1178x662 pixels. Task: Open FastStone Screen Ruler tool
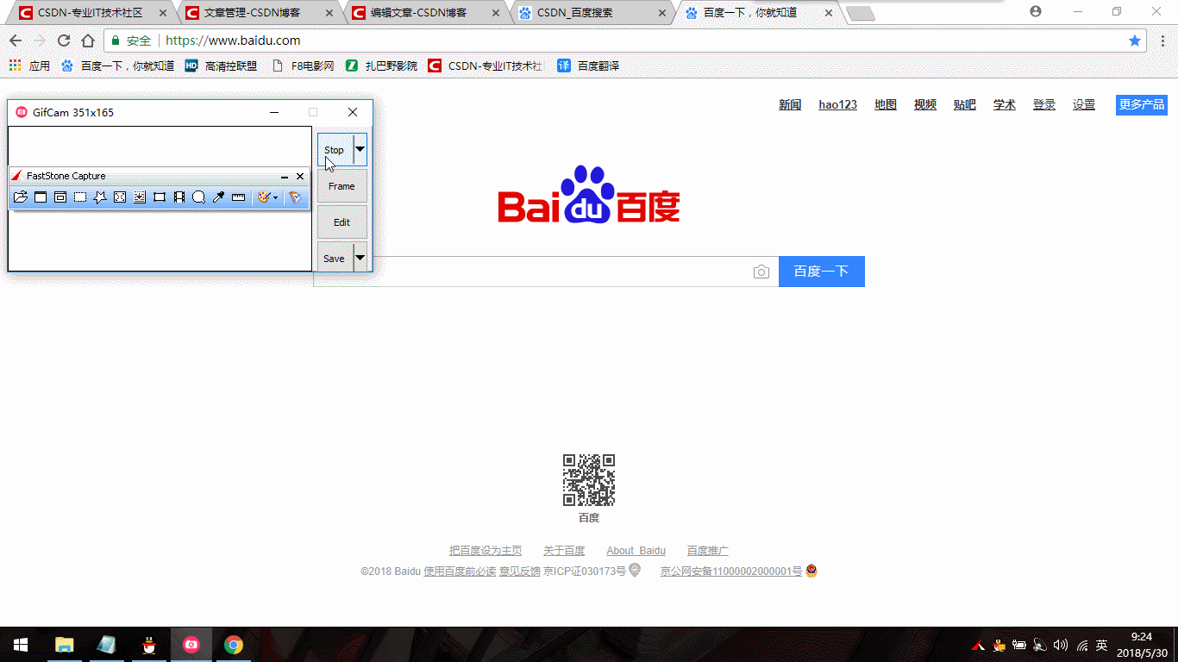[x=239, y=197]
